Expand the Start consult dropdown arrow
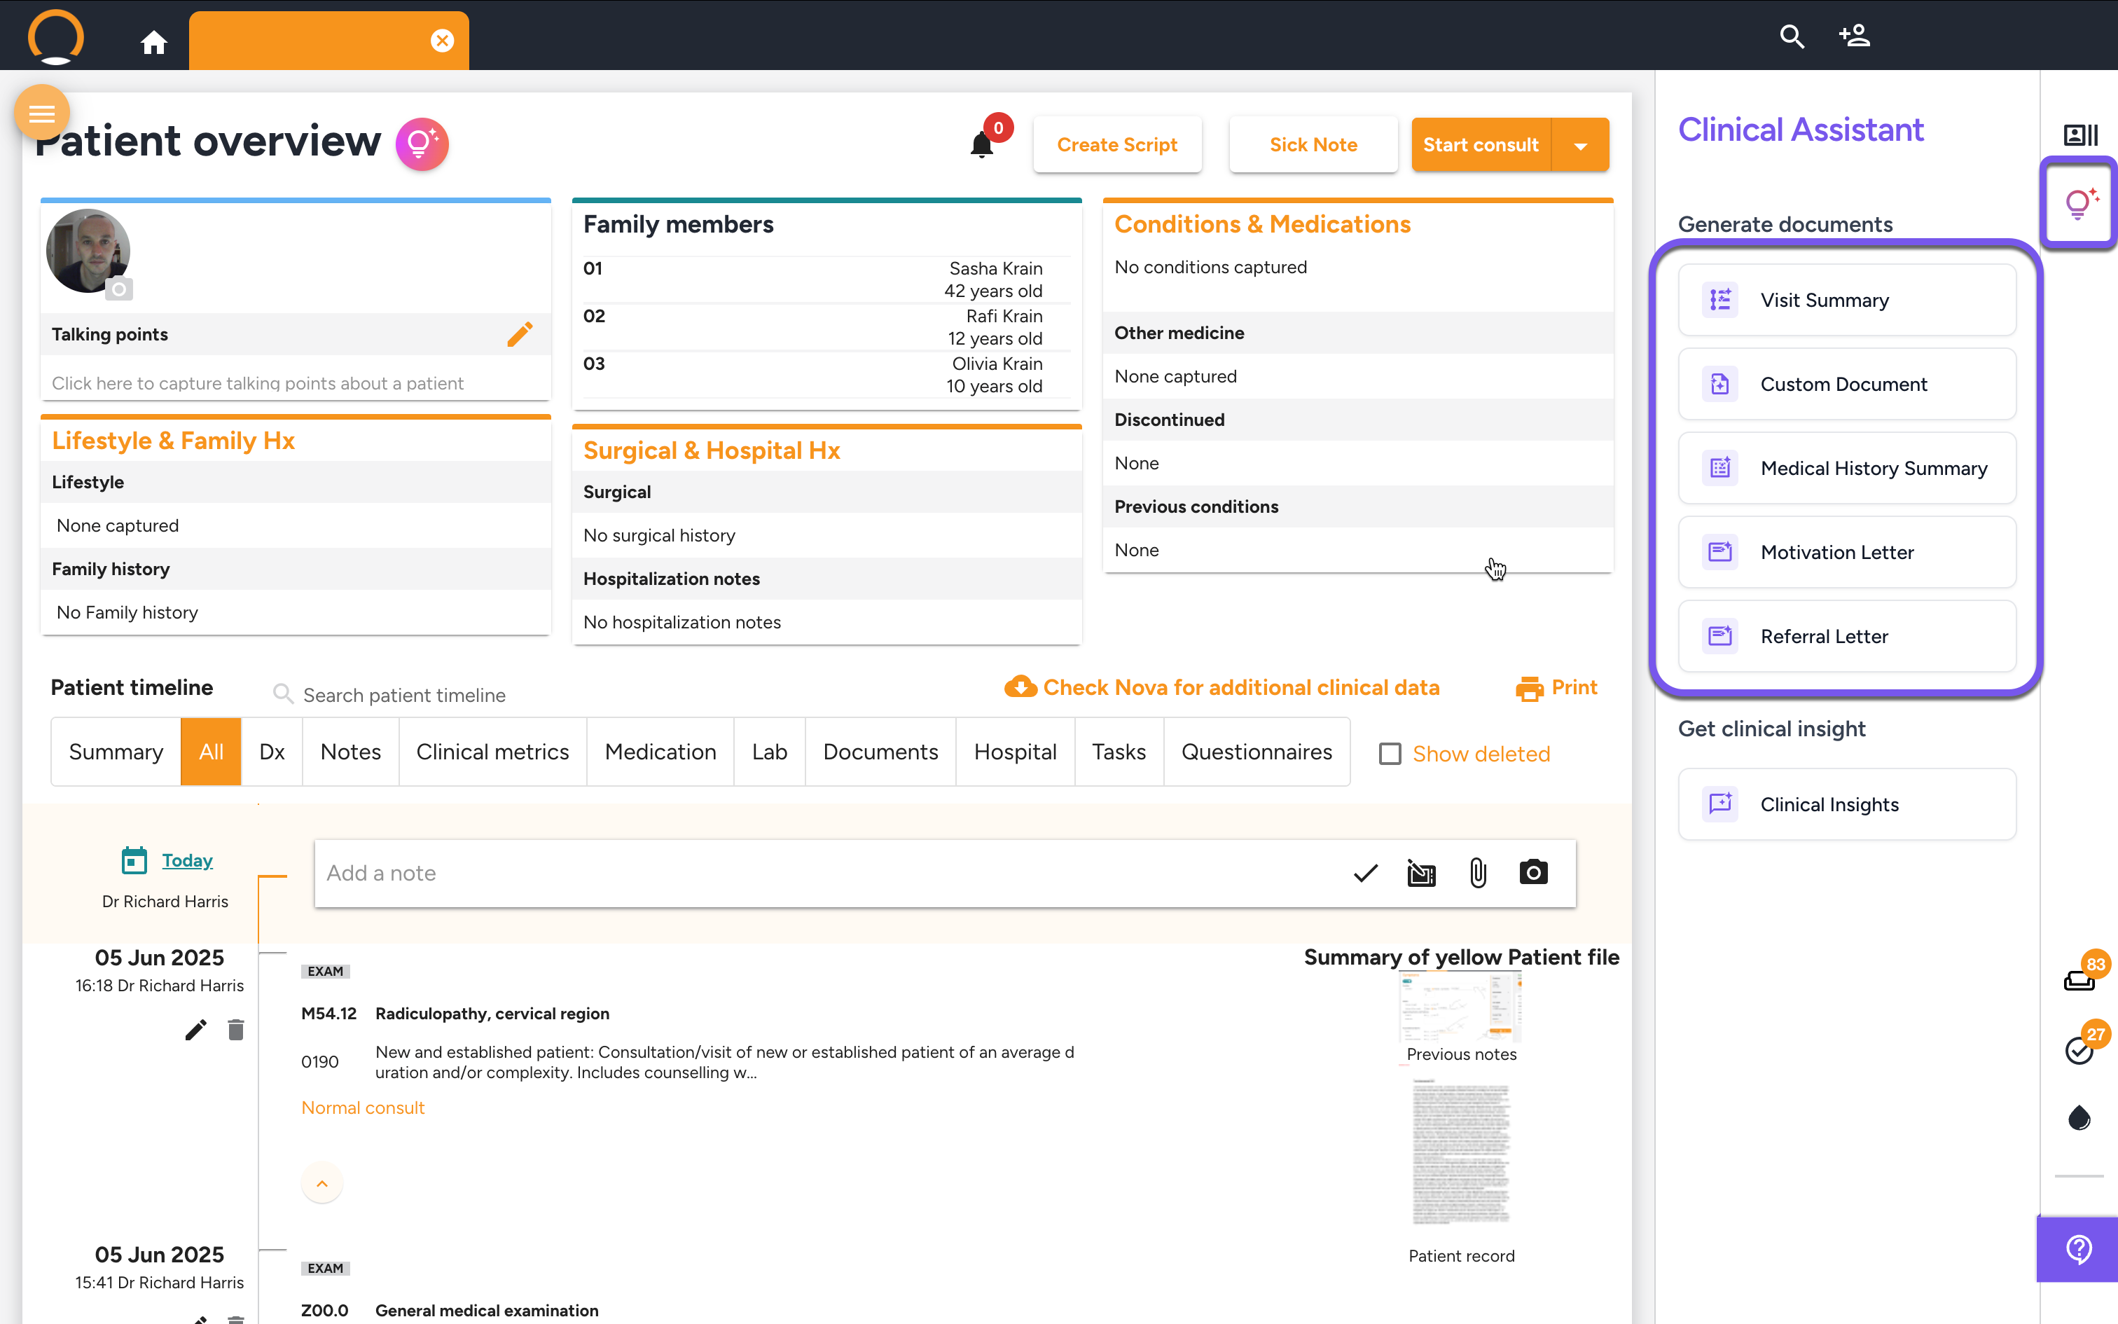Viewport: 2118px width, 1324px height. pyautogui.click(x=1581, y=146)
